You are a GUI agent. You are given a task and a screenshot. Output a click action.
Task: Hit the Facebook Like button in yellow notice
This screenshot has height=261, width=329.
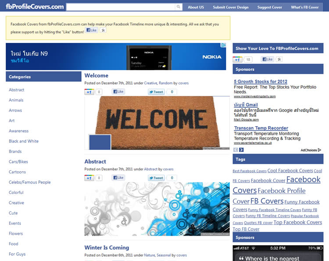point(92,30)
